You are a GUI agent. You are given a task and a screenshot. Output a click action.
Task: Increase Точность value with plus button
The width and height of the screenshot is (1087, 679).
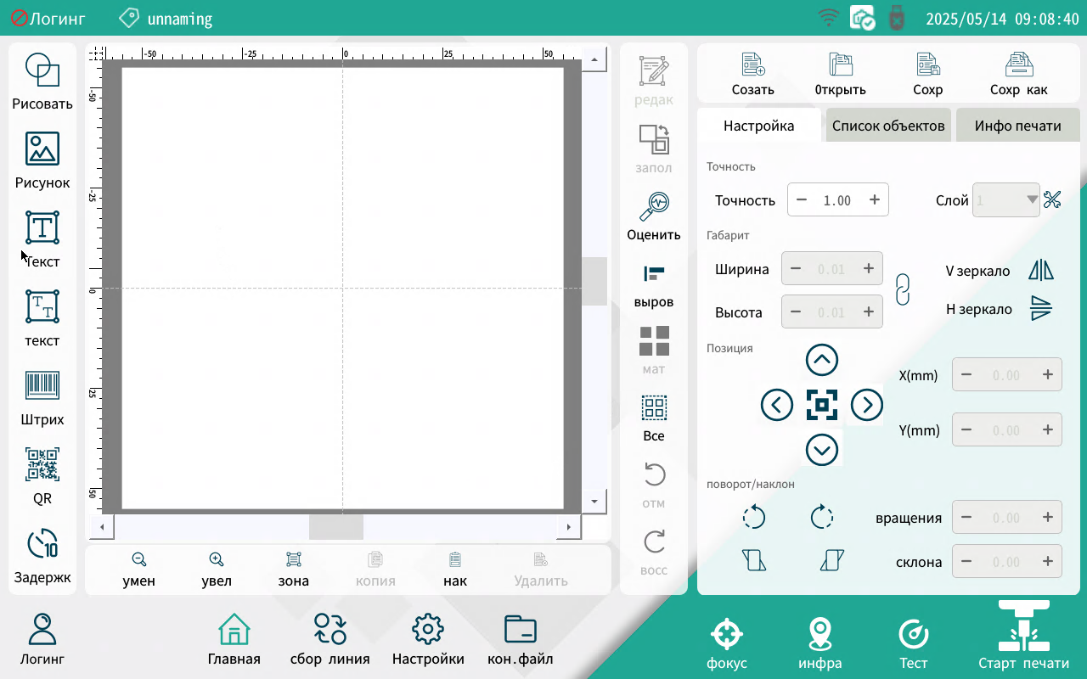[x=874, y=200]
